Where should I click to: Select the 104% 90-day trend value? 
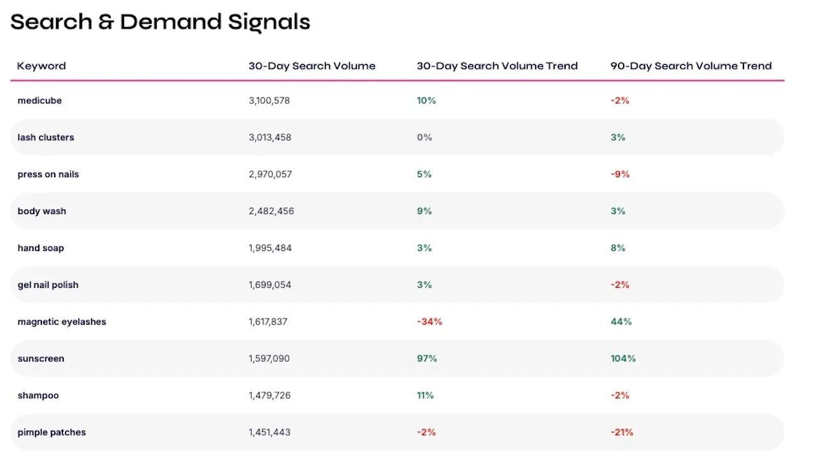(x=623, y=359)
